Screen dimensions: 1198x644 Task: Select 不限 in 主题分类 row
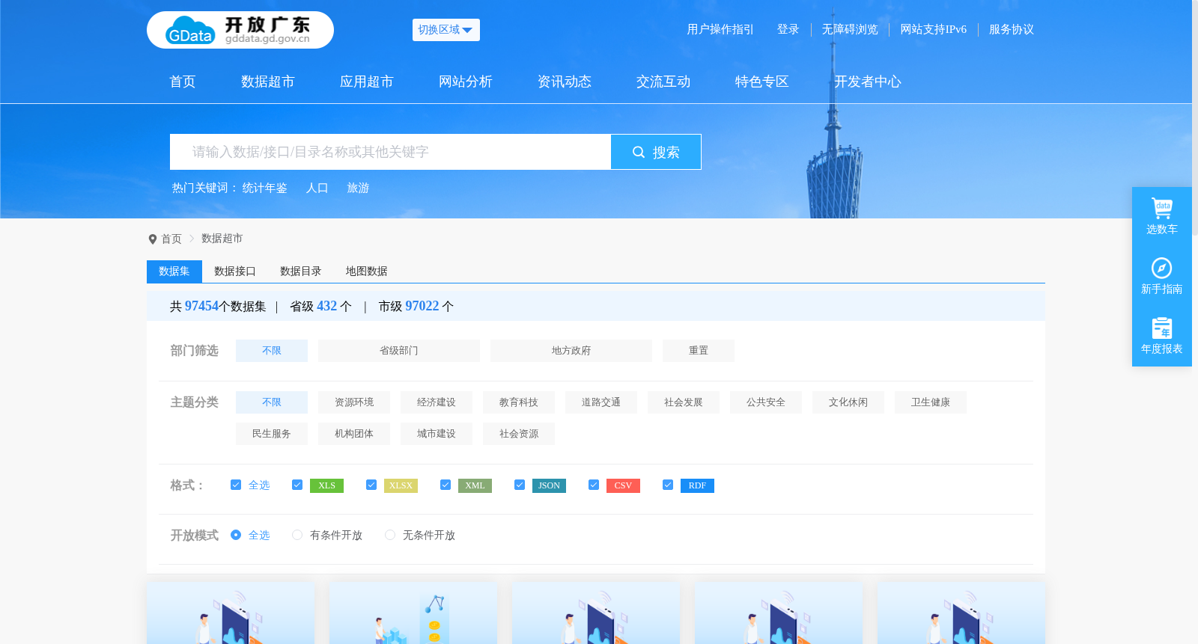tap(272, 402)
